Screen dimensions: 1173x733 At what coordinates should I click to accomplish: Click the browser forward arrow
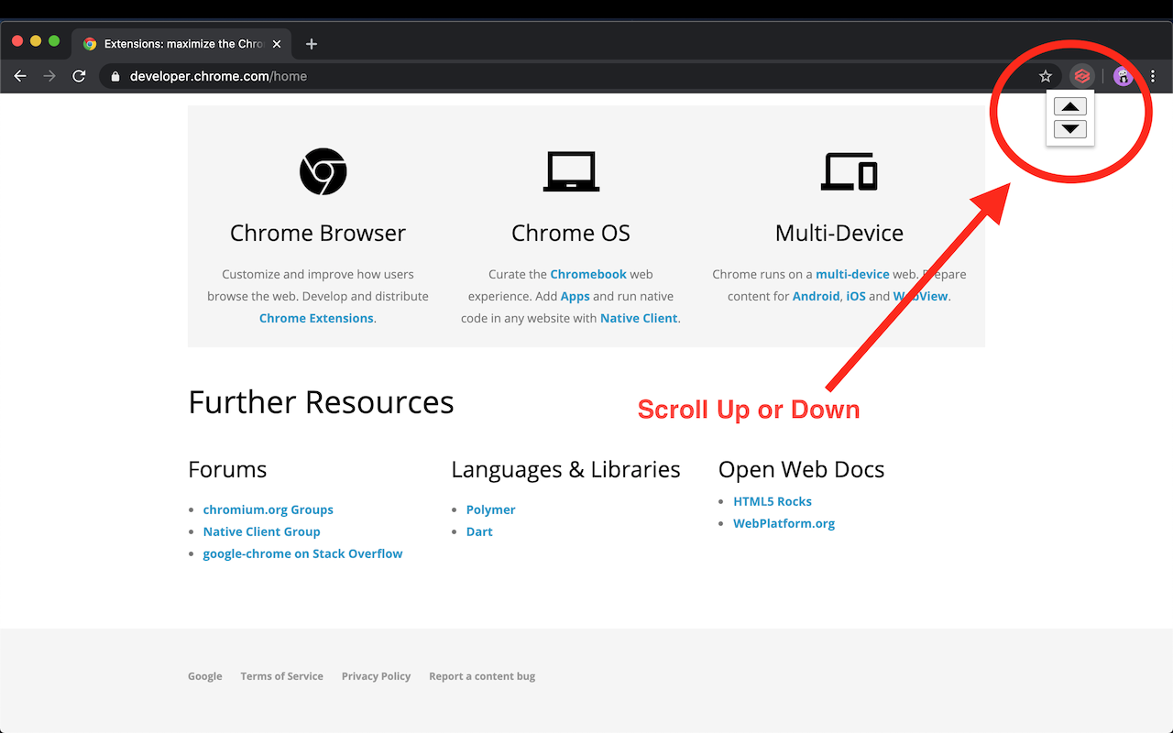click(49, 76)
